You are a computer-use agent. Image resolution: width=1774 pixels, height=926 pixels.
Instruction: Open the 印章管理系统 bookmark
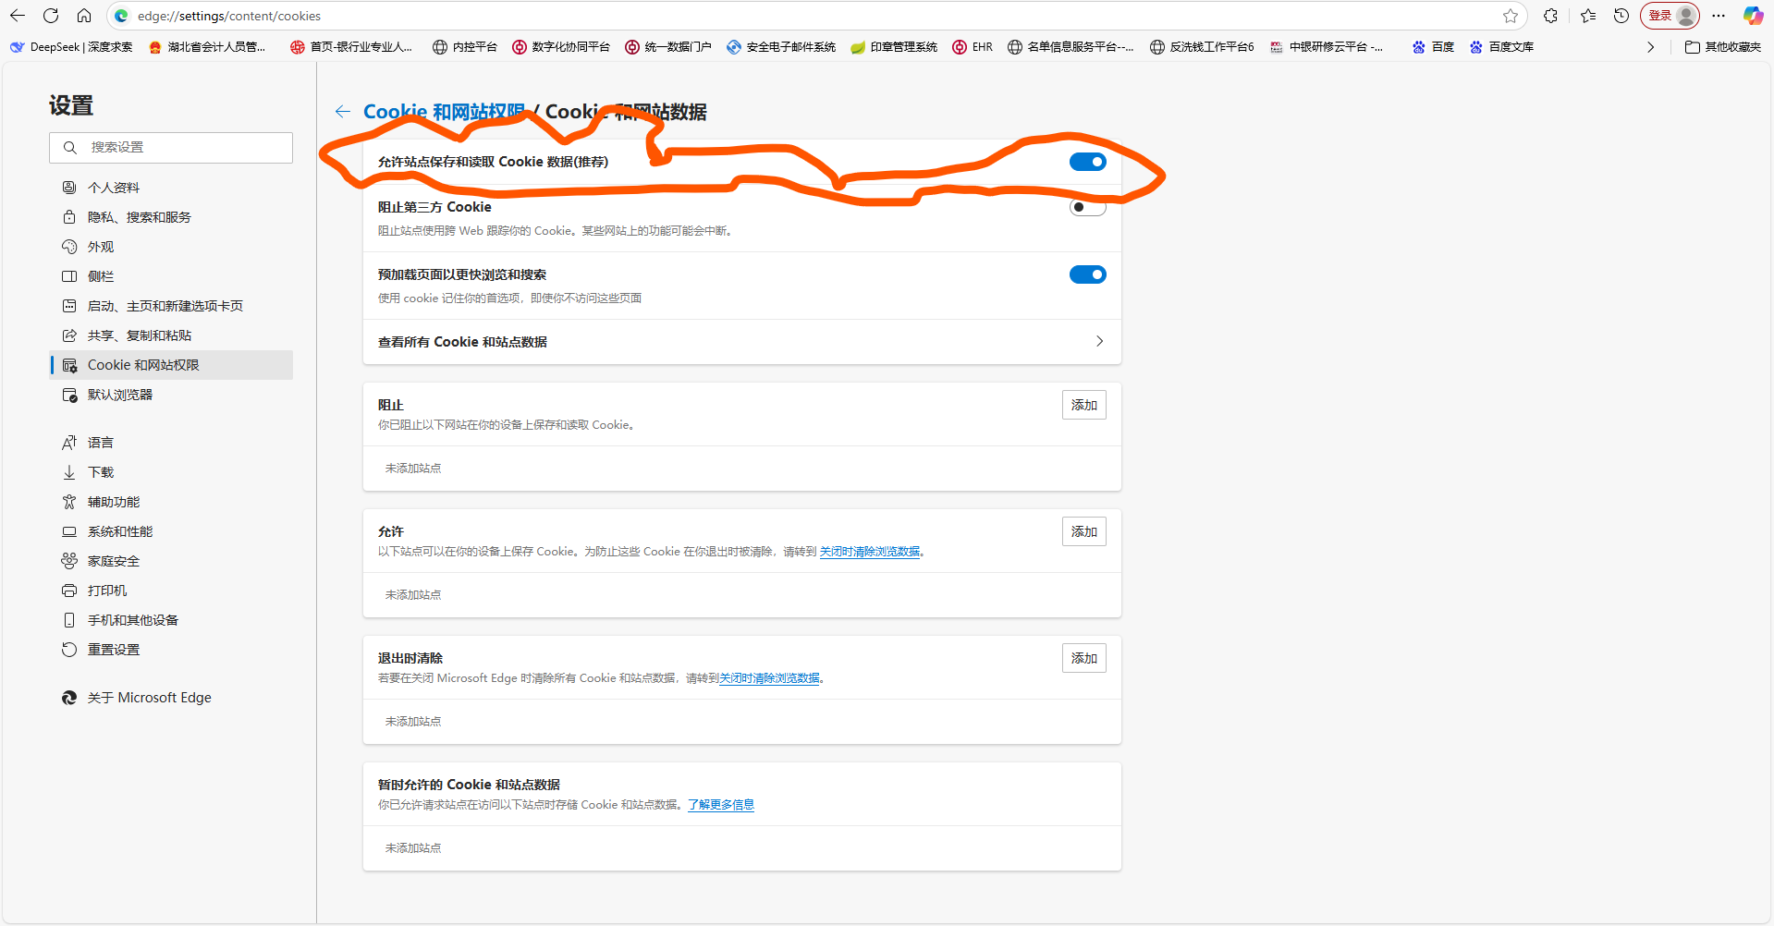894,47
